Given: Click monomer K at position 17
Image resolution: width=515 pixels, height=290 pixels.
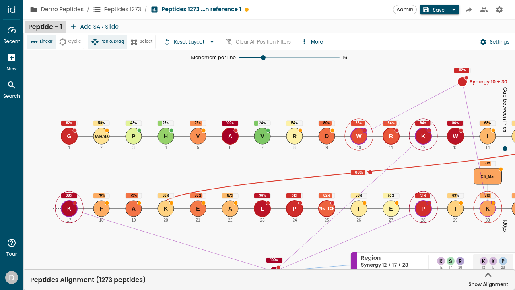Looking at the screenshot, I should click(x=69, y=209).
